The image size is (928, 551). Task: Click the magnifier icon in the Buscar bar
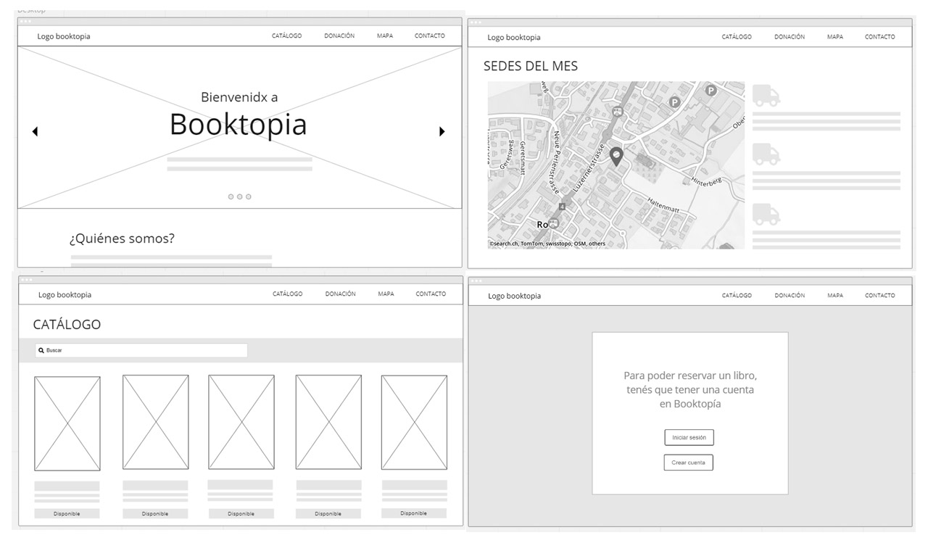[x=41, y=350]
